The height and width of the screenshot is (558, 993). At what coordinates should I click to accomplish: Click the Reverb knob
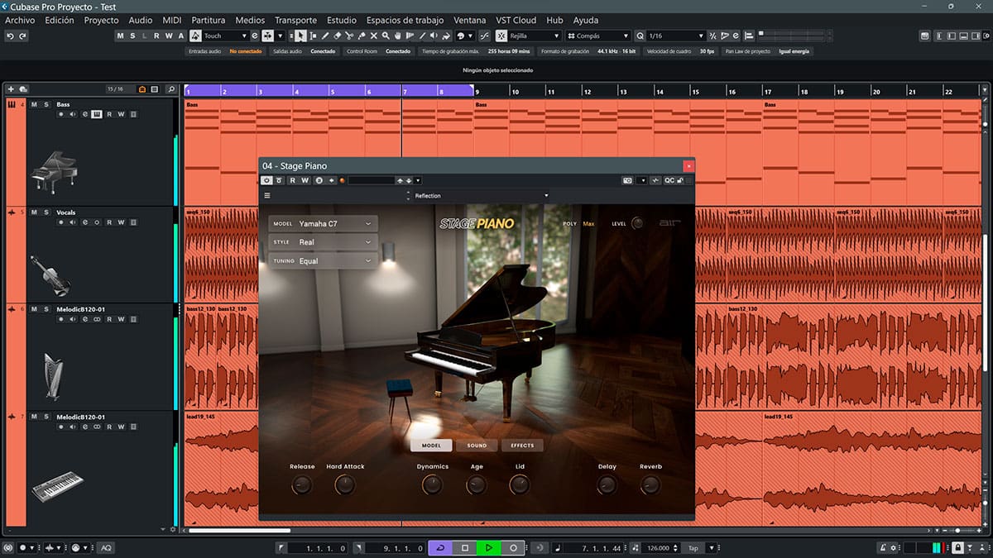click(650, 484)
